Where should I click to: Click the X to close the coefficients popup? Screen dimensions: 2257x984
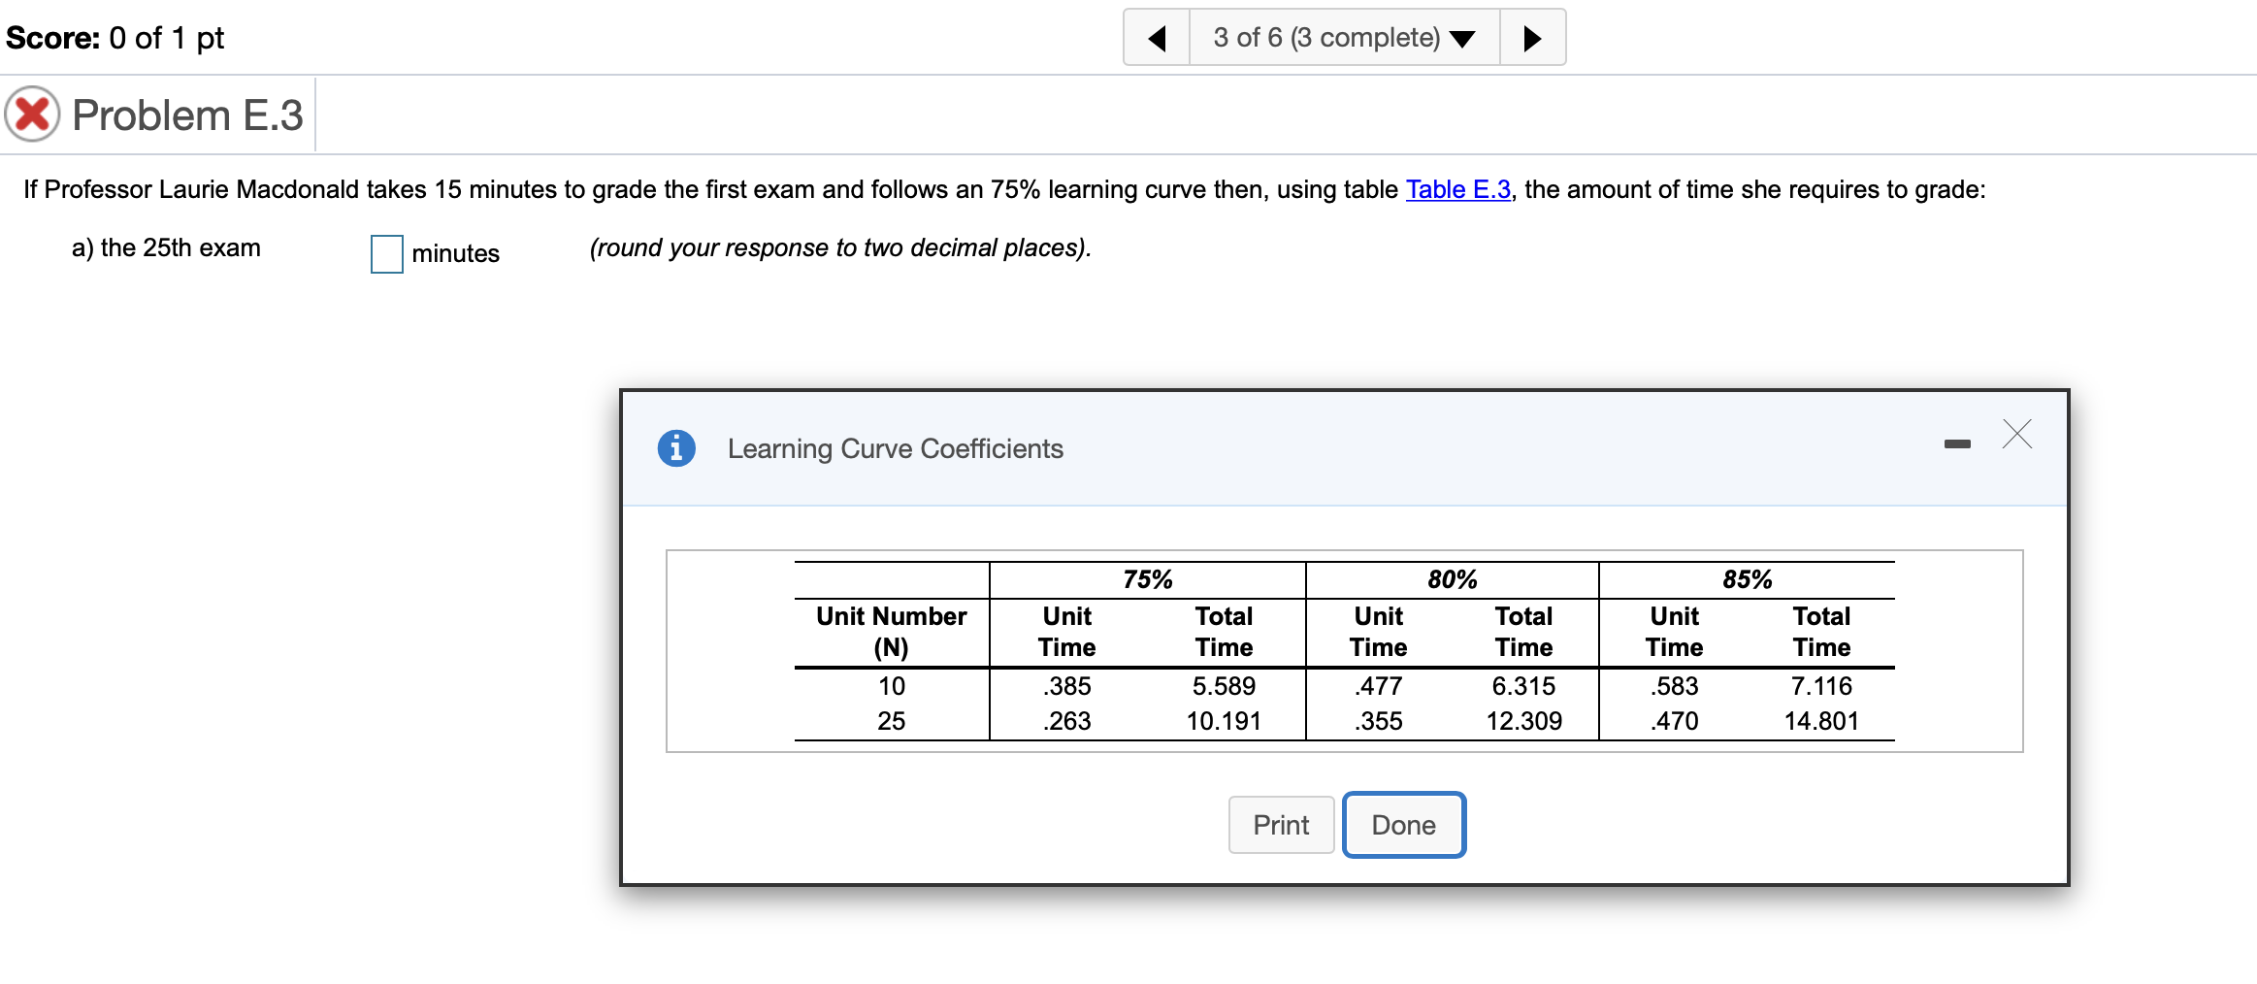[2017, 435]
